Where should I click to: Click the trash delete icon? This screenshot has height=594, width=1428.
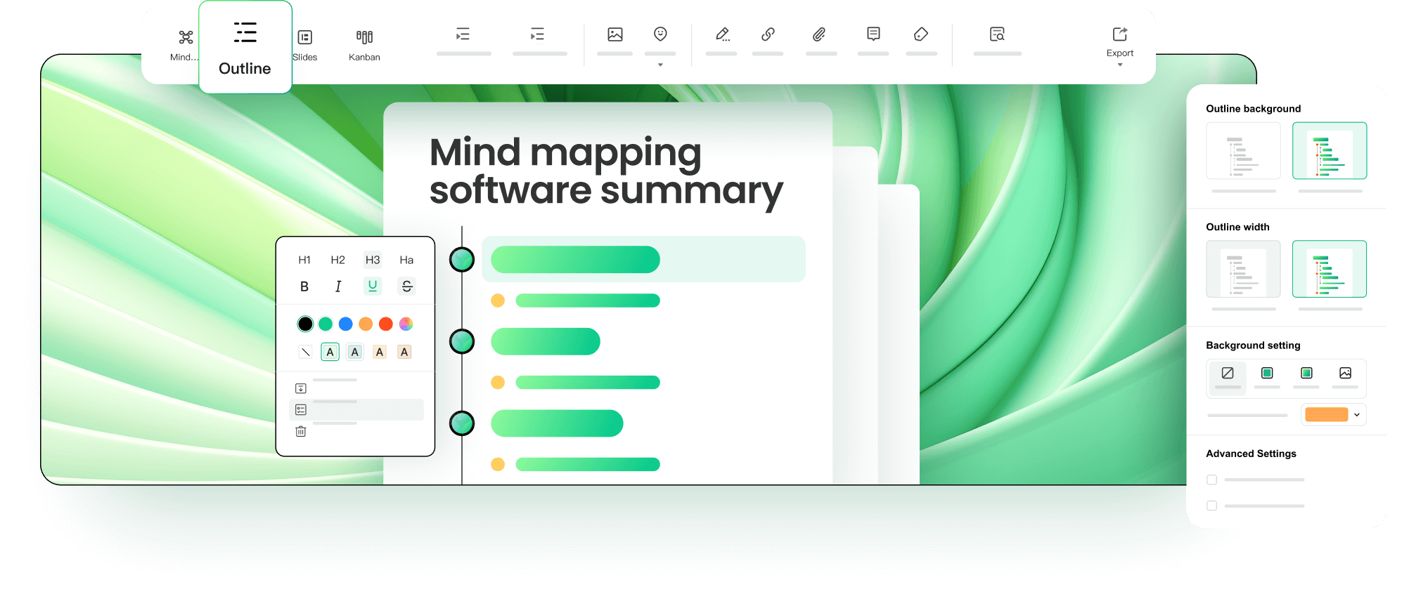(301, 431)
